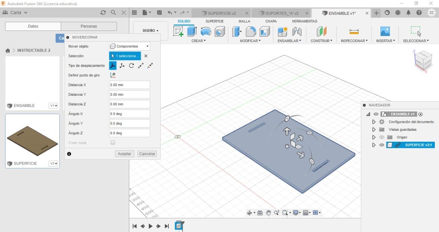Screen dimensions: 439x232
Task: Select the Extrude tool icon
Action: 192,32
